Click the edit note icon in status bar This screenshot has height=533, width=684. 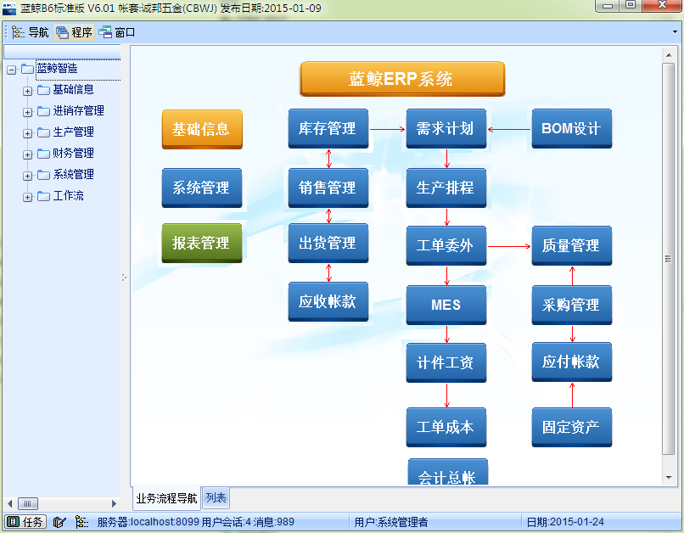[x=59, y=522]
